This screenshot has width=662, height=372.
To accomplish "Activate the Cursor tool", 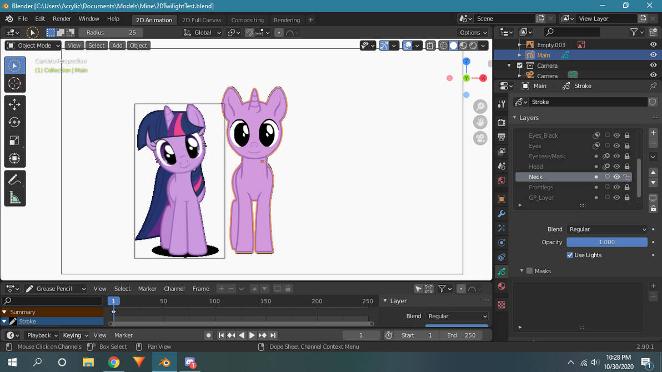I will [15, 83].
